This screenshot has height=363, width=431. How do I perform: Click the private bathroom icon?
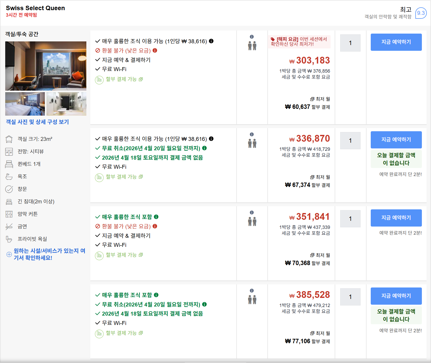click(9, 239)
